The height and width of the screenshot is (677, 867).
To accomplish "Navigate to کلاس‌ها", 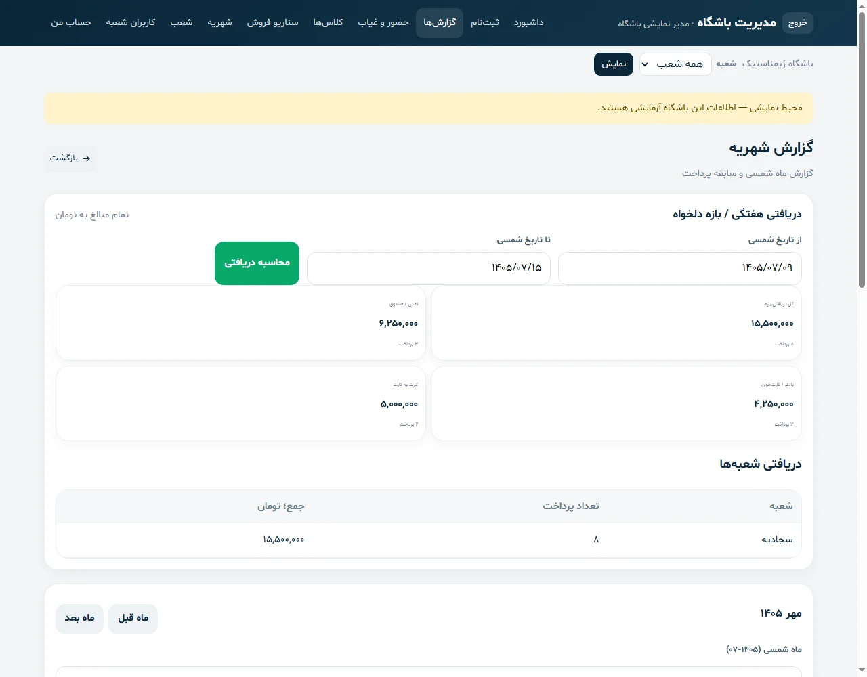I will coord(328,23).
